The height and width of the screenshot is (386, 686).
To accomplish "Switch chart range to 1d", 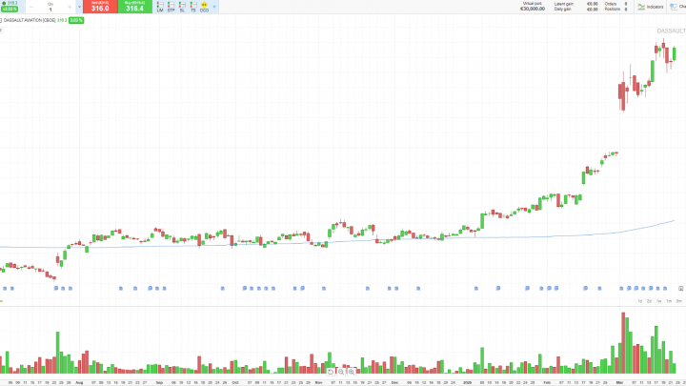I will click(639, 301).
